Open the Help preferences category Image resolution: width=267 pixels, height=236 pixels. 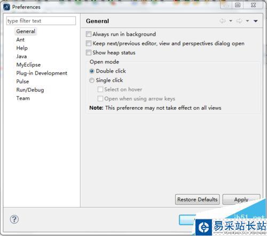(22, 48)
